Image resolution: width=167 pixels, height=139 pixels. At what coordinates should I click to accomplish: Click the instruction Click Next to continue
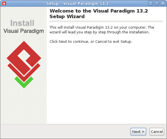(91, 41)
